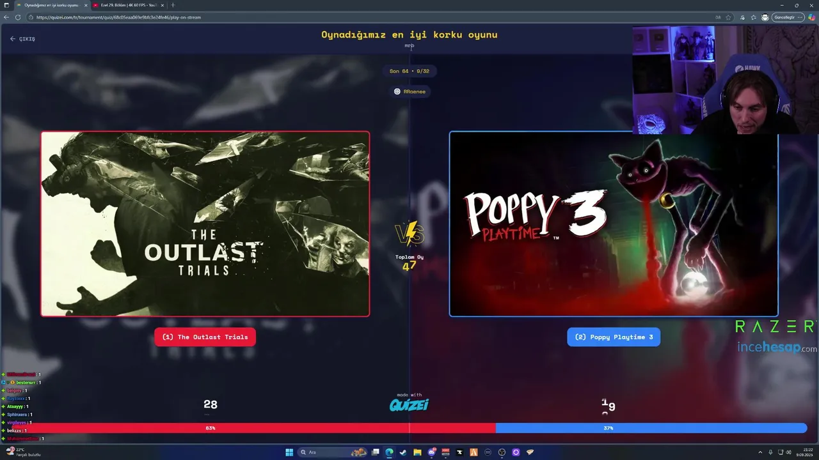Open the weather widget showing 22°C
Screen dimensions: 819x460
(23, 452)
